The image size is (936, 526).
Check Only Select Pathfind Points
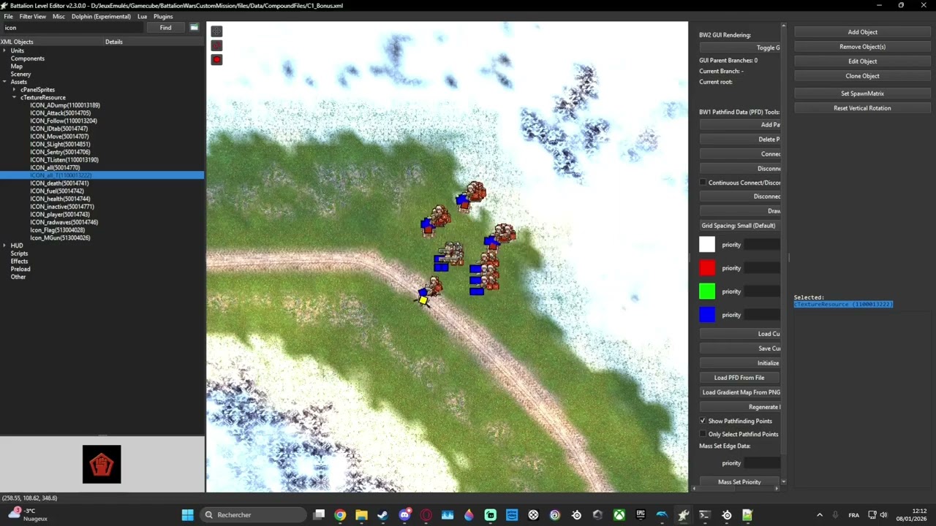pos(703,434)
